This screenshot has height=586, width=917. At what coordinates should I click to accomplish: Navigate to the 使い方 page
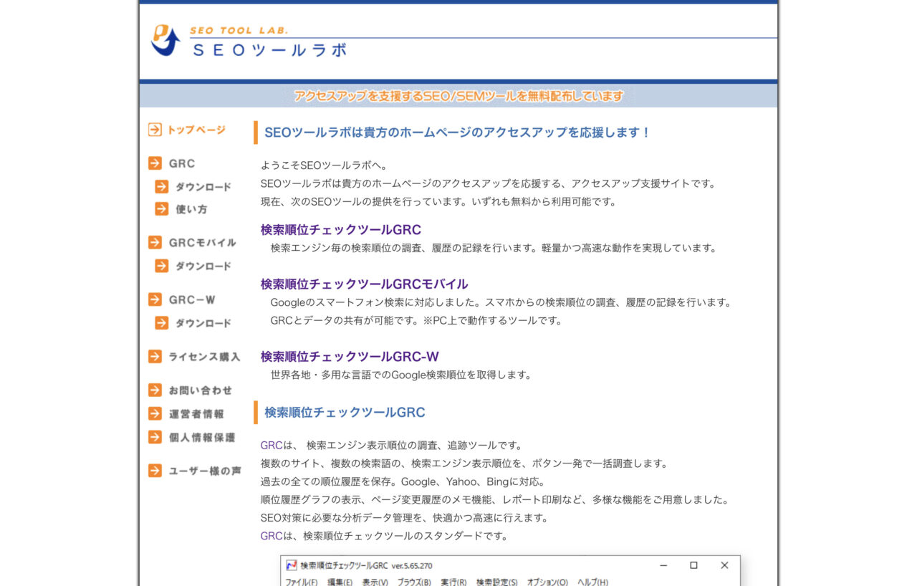[191, 208]
